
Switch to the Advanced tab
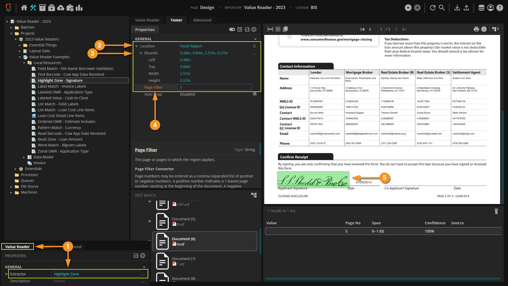(202, 20)
